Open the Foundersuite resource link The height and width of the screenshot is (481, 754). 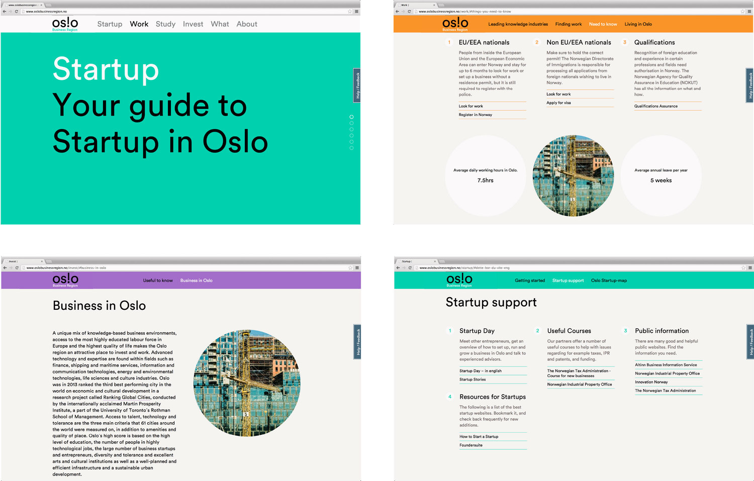coord(471,445)
